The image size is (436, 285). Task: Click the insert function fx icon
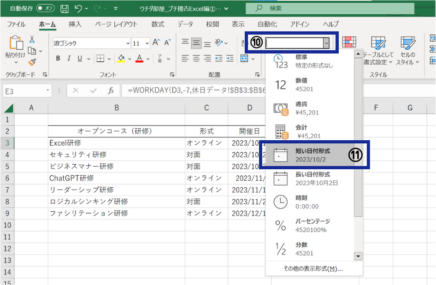pyautogui.click(x=111, y=91)
